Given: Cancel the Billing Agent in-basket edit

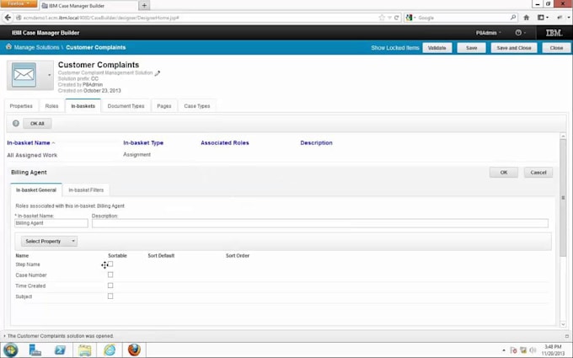Looking at the screenshot, I should (538, 173).
